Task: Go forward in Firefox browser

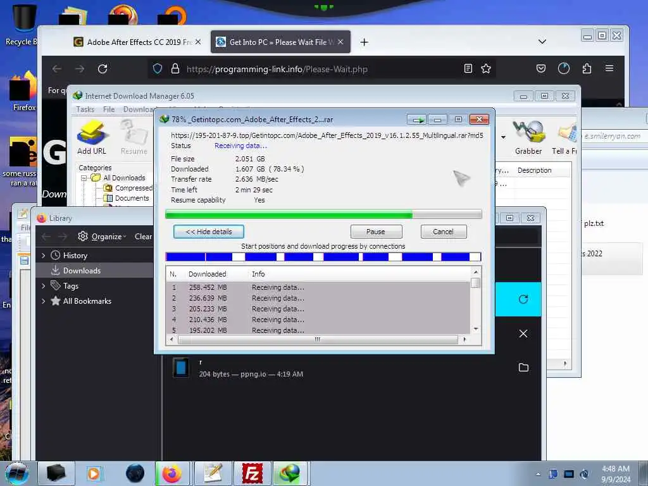Action: tap(79, 68)
